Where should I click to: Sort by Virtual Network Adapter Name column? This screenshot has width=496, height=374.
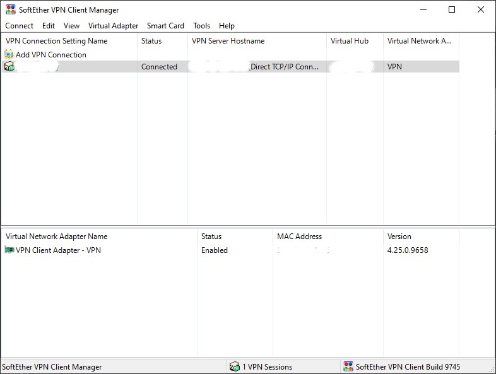pos(99,237)
